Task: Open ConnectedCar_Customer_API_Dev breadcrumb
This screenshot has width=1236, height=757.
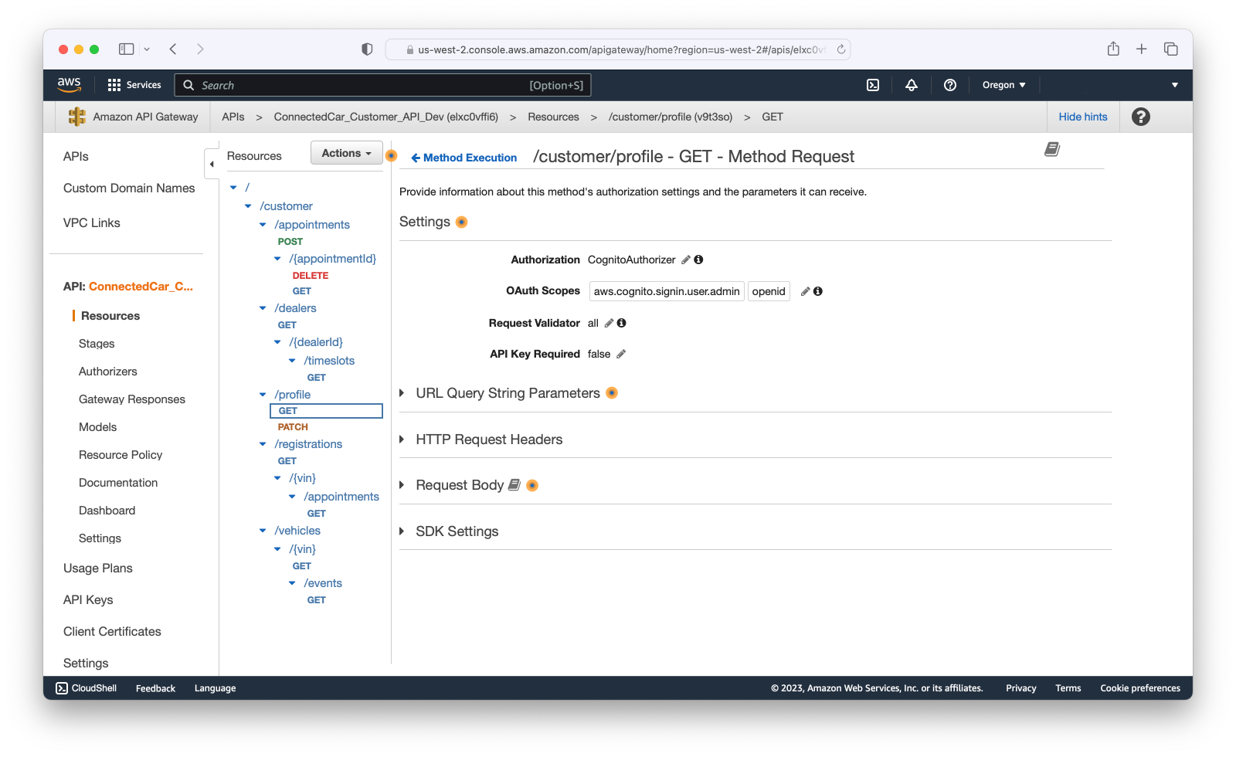Action: click(x=386, y=117)
